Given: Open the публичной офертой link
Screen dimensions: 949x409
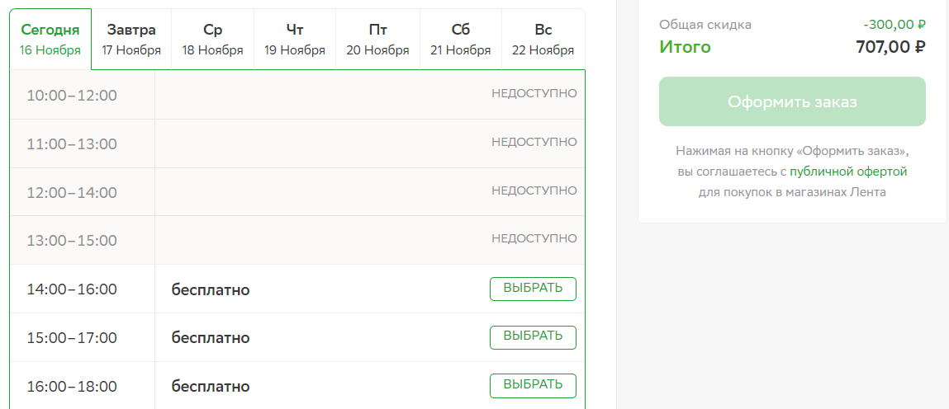Looking at the screenshot, I should click(x=848, y=172).
